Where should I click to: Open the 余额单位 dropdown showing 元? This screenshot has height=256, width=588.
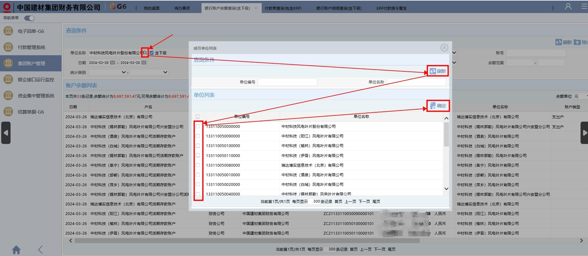[580, 97]
